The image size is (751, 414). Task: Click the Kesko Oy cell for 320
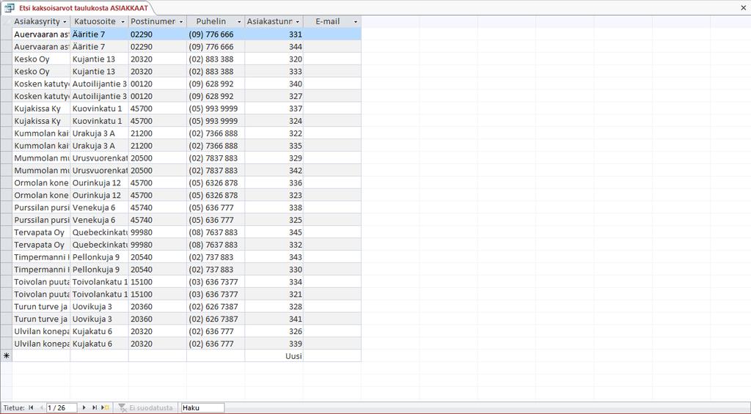[41, 59]
